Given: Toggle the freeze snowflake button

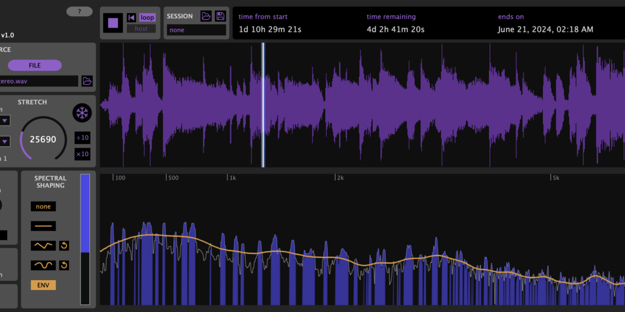Looking at the screenshot, I should [82, 113].
